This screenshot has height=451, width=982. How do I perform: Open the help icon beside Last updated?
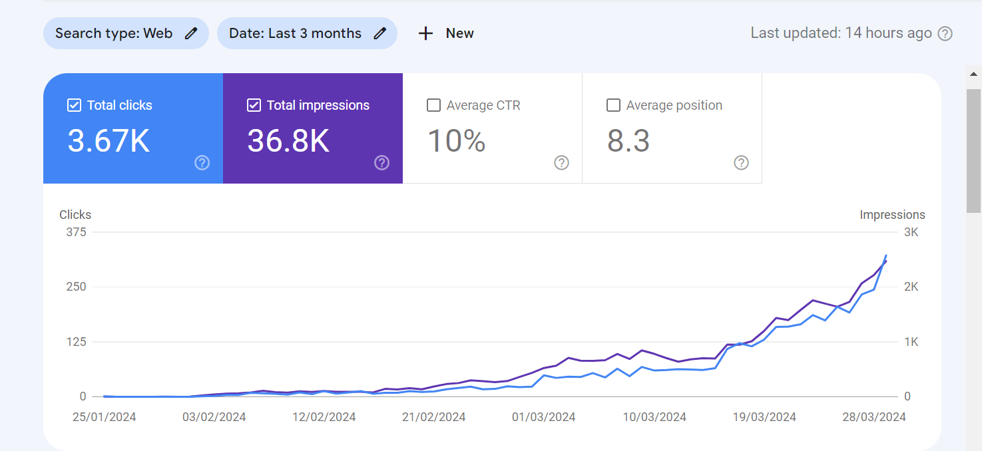[x=945, y=34]
